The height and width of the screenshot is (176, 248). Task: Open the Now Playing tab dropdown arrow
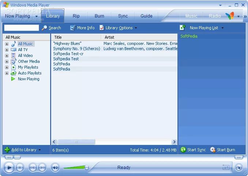pyautogui.click(x=37, y=16)
